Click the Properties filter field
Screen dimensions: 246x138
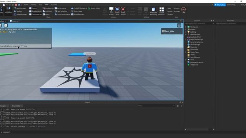coord(231,24)
